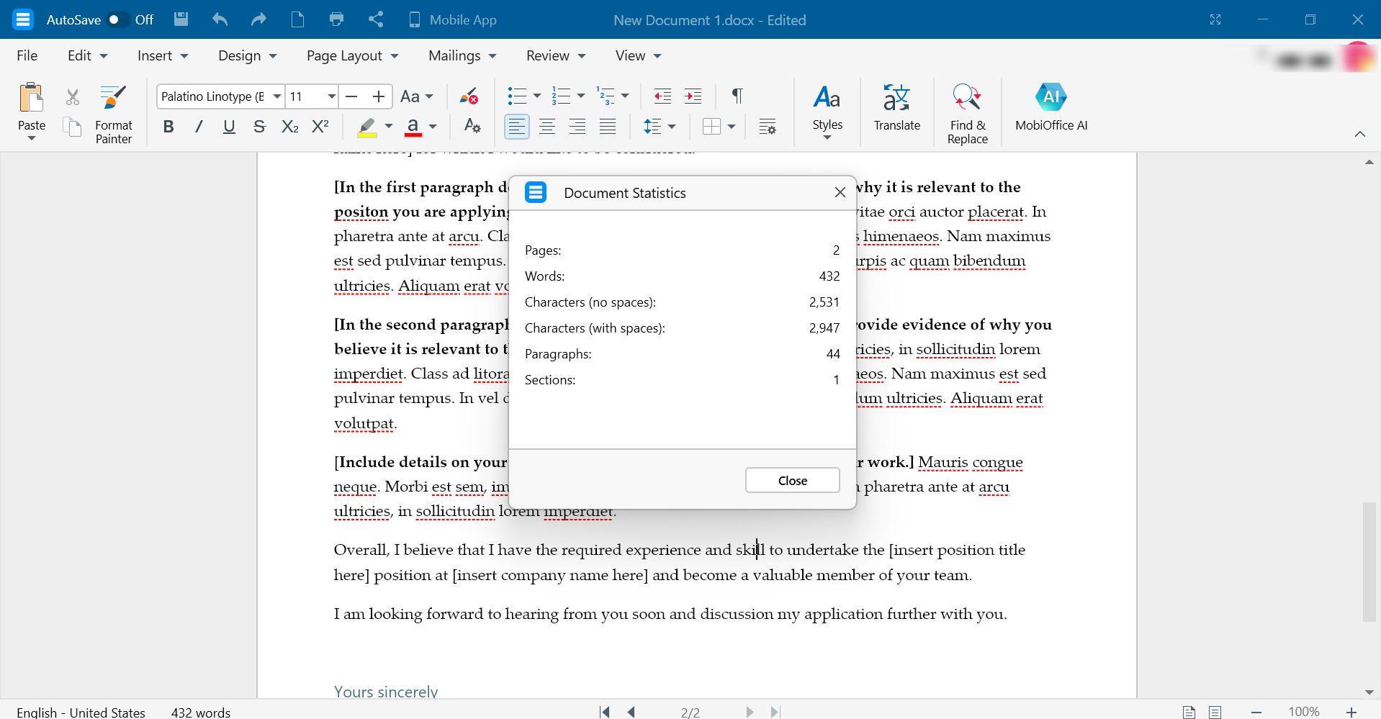Toggle the AutoSave switch
The height and width of the screenshot is (719, 1381).
click(x=118, y=19)
